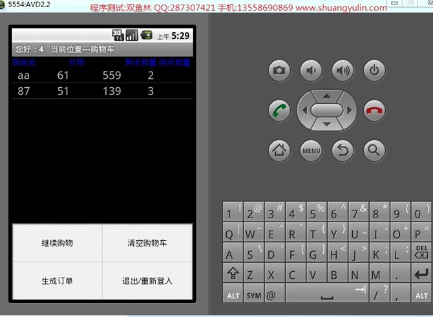Image resolution: width=433 pixels, height=317 pixels.
Task: Click the period key
Action: point(401,273)
